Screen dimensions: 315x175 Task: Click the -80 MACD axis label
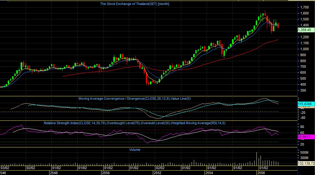pyautogui.click(x=302, y=118)
